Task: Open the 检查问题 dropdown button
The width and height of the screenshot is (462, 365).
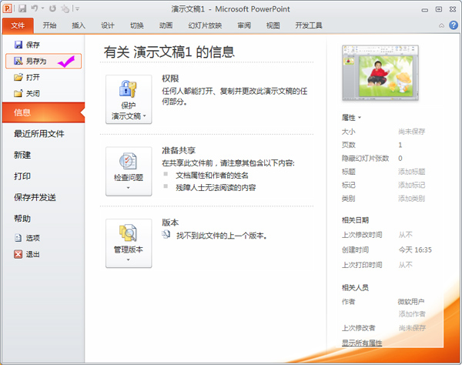Action: (129, 171)
